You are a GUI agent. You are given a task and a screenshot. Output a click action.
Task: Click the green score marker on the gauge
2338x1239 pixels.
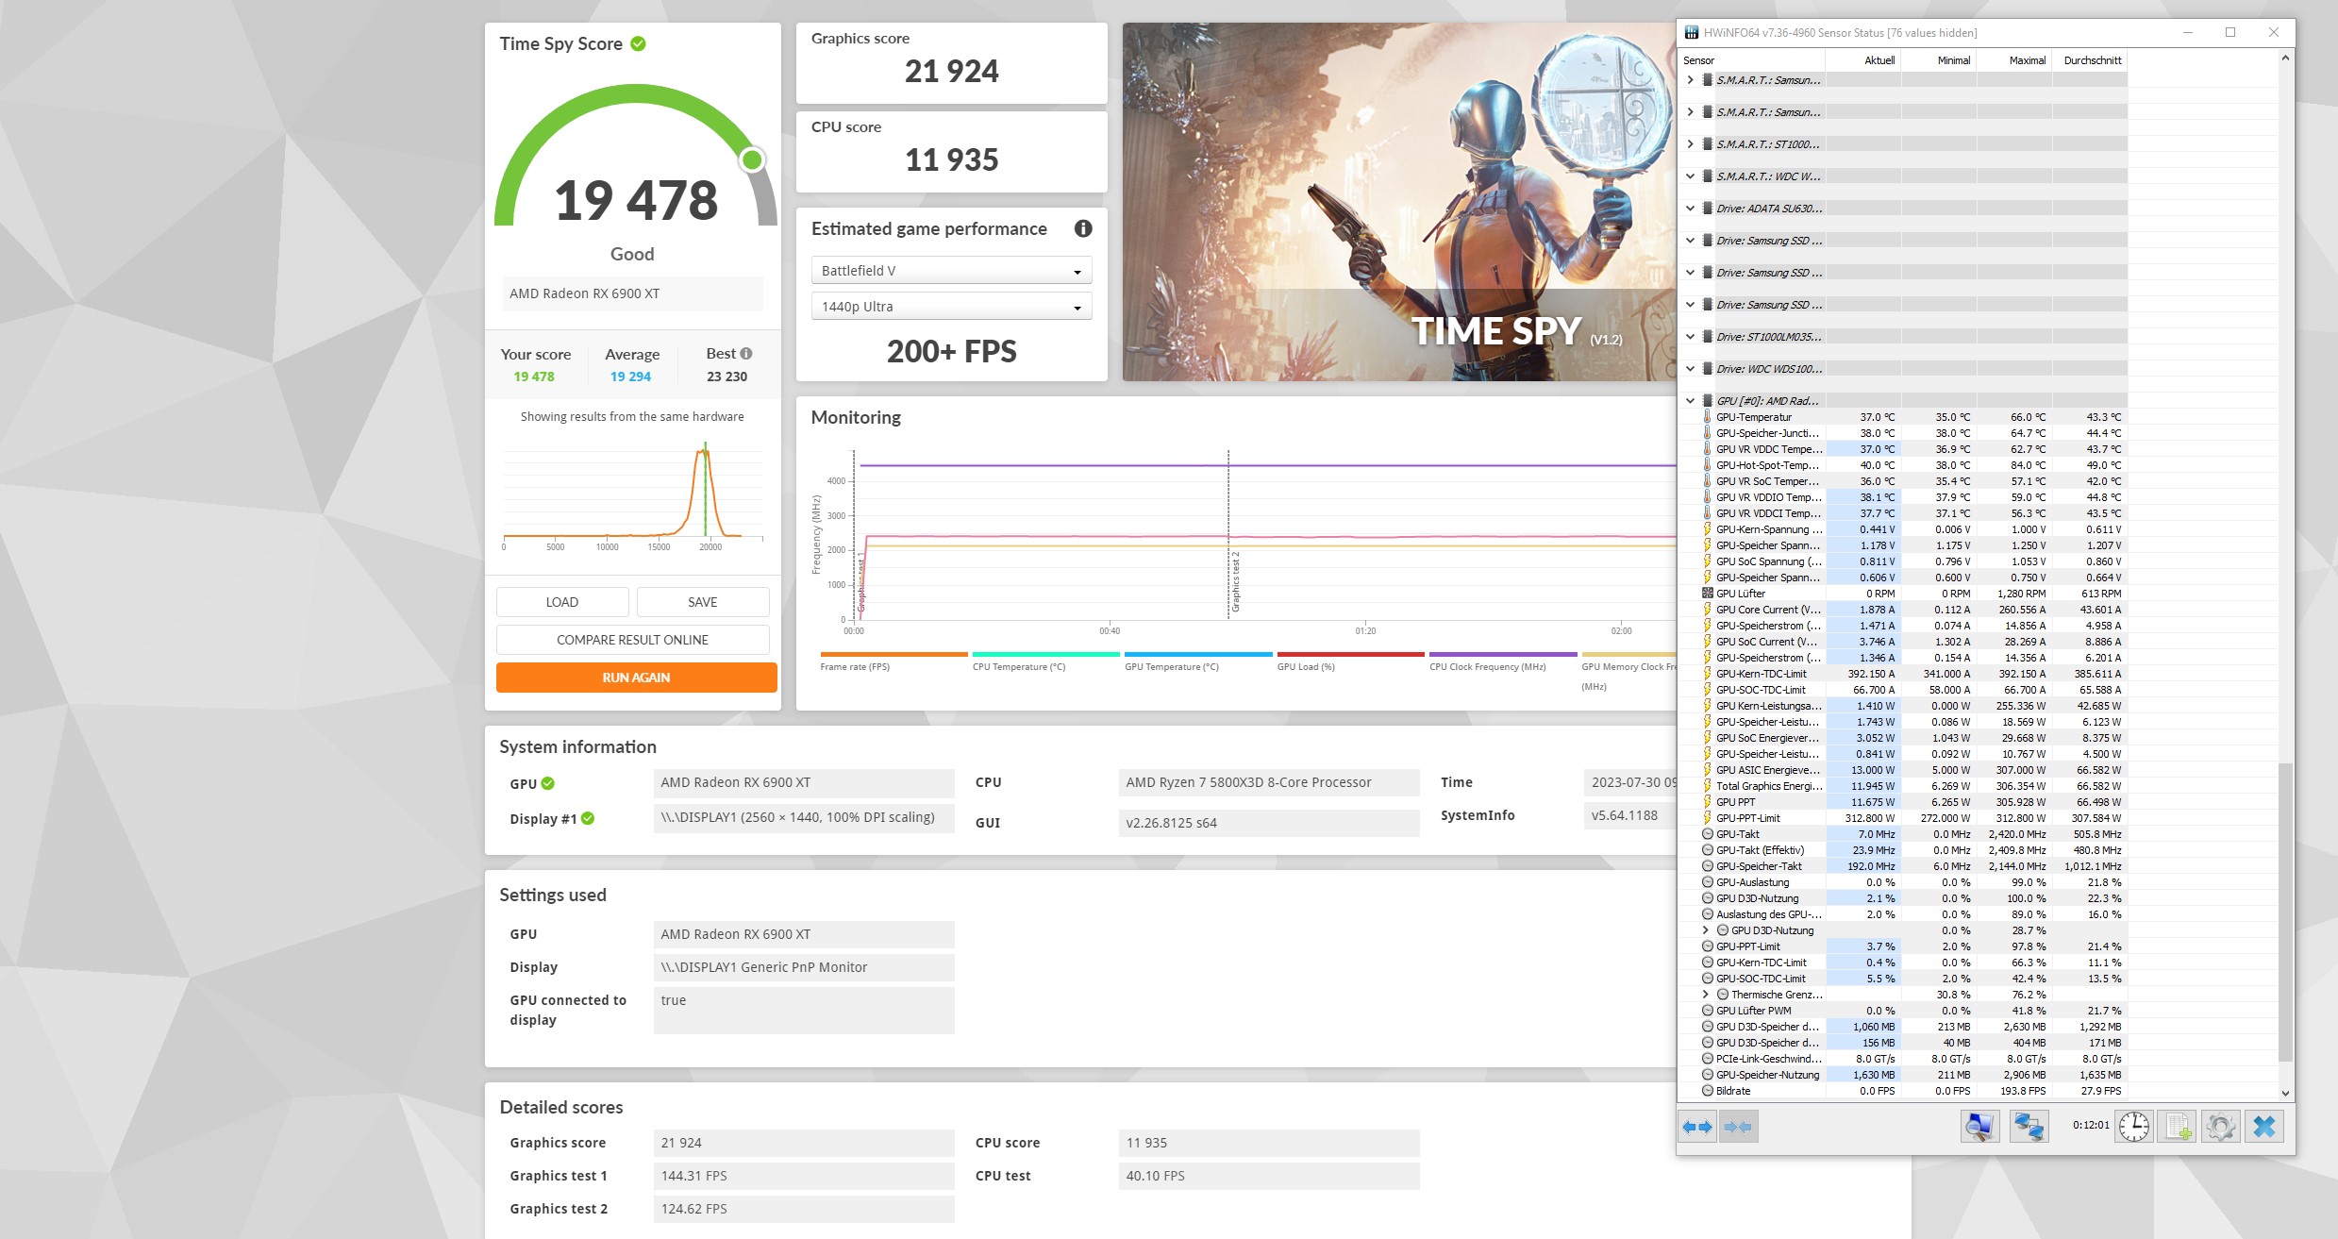[752, 159]
